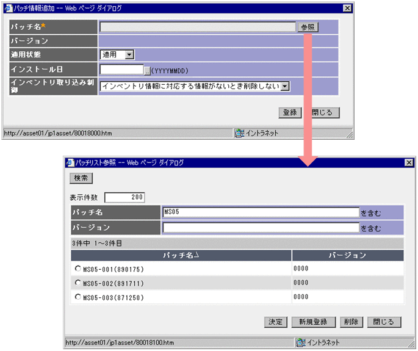Click the 参照 button next to パッチ名

coord(308,27)
